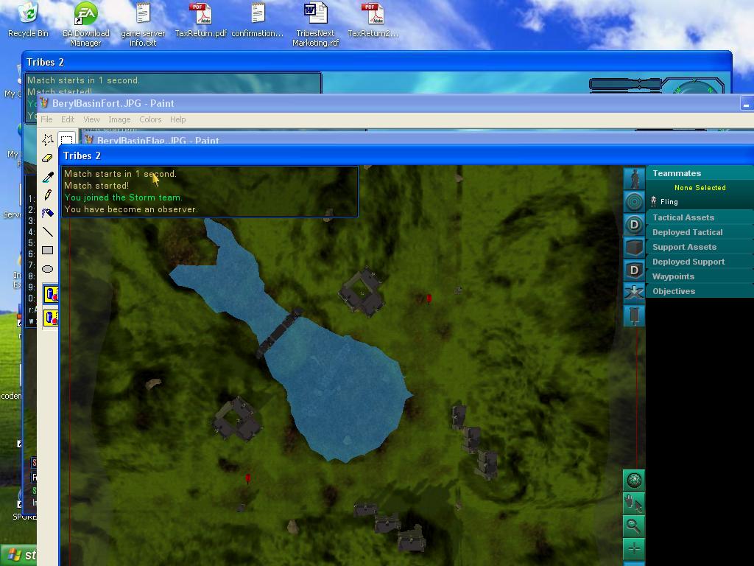Click the BerylBasinFort.JPG - Paint title bar
This screenshot has height=566, width=754.
pyautogui.click(x=395, y=103)
